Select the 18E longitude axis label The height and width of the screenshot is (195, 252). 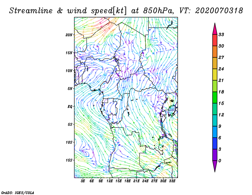pos(128,181)
